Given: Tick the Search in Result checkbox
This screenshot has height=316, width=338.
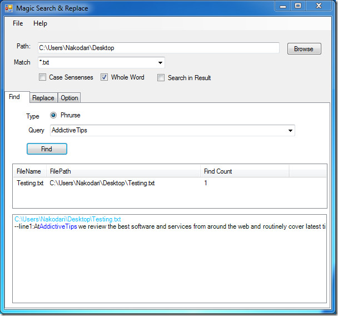Looking at the screenshot, I should [161, 78].
